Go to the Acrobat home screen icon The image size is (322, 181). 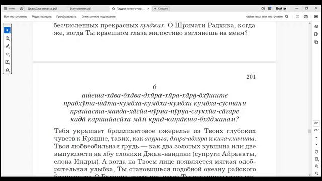coord(21,9)
